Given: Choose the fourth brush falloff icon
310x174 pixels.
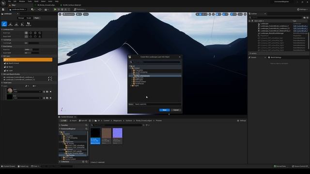Looking at the screenshot, I should [x=40, y=37].
